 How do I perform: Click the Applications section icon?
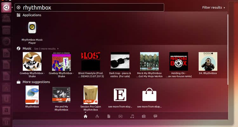(18, 15)
